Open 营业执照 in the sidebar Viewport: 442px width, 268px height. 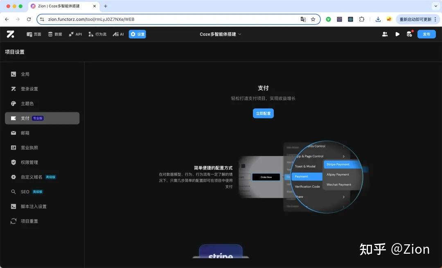pos(42,147)
